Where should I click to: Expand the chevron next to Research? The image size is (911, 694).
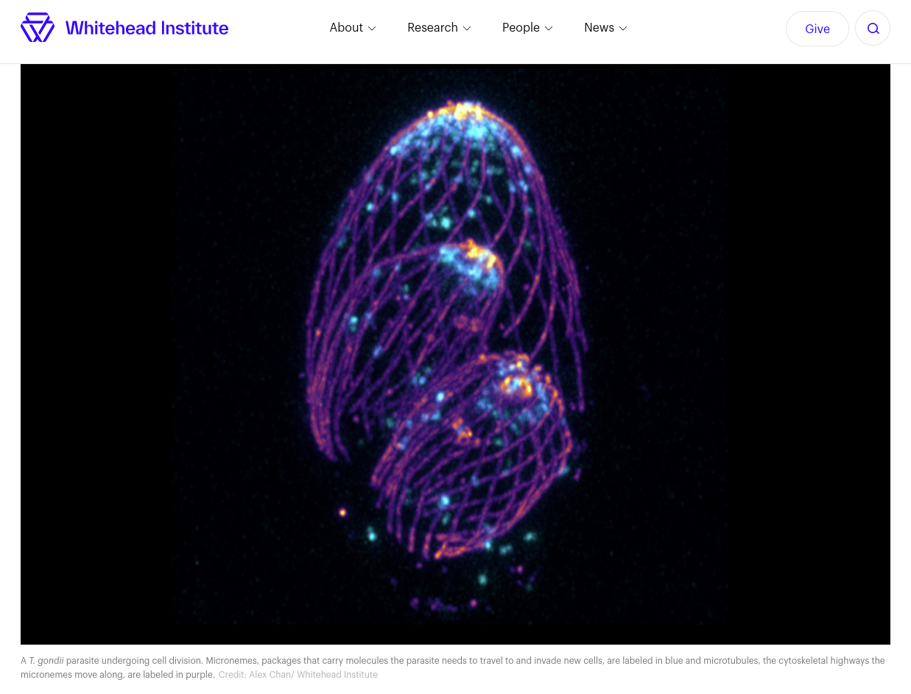pos(467,29)
